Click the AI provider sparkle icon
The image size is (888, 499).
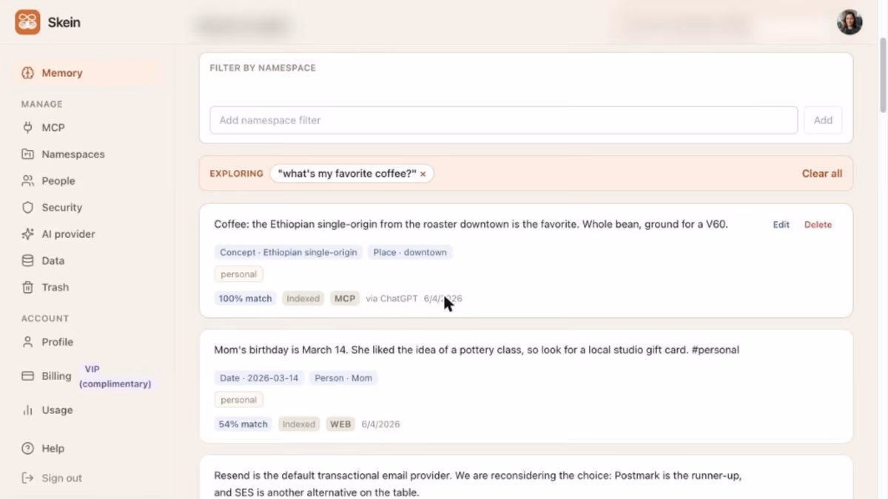coord(27,234)
